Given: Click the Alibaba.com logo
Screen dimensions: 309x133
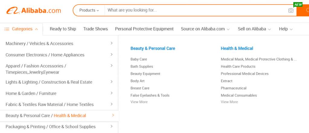Looking at the screenshot, I should (33, 11).
